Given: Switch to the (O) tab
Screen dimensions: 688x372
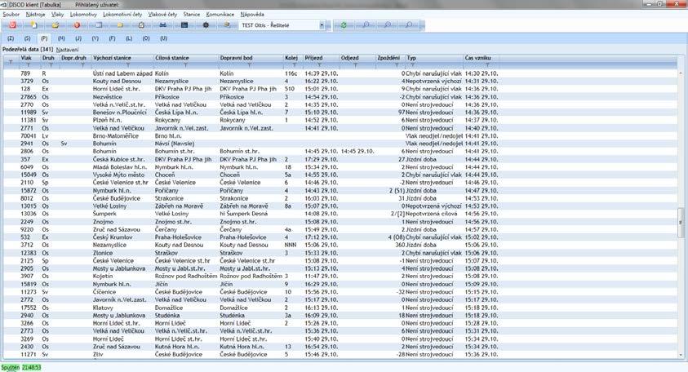Looking at the screenshot, I should pos(146,38).
